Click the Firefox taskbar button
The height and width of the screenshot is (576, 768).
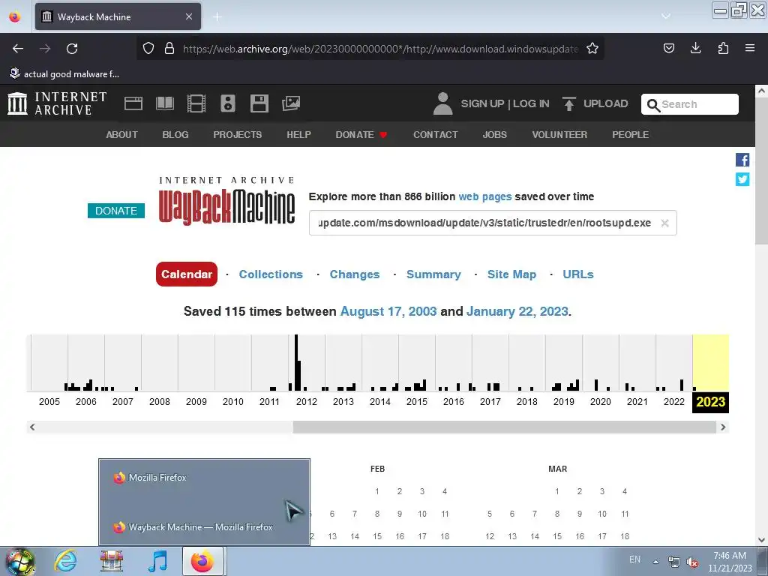202,561
